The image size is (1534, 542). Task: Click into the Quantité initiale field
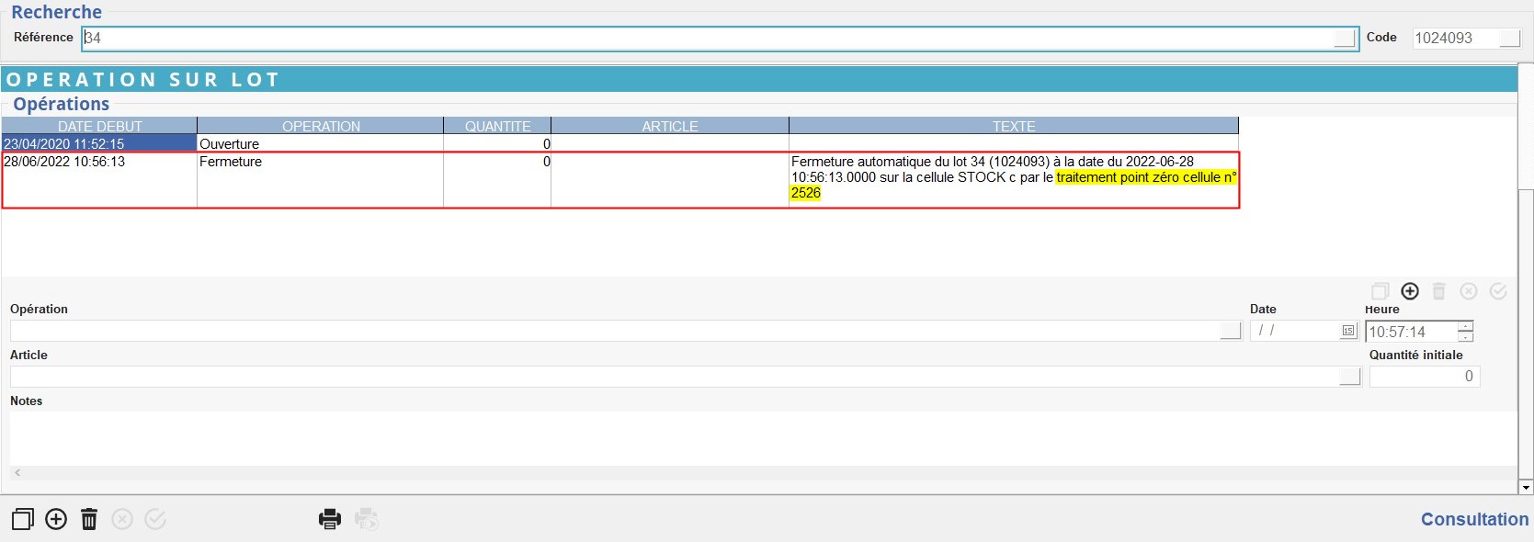pos(1424,377)
